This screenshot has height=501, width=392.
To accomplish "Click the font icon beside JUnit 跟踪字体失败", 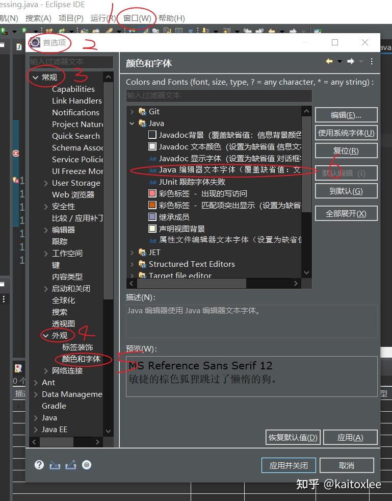I will [152, 182].
